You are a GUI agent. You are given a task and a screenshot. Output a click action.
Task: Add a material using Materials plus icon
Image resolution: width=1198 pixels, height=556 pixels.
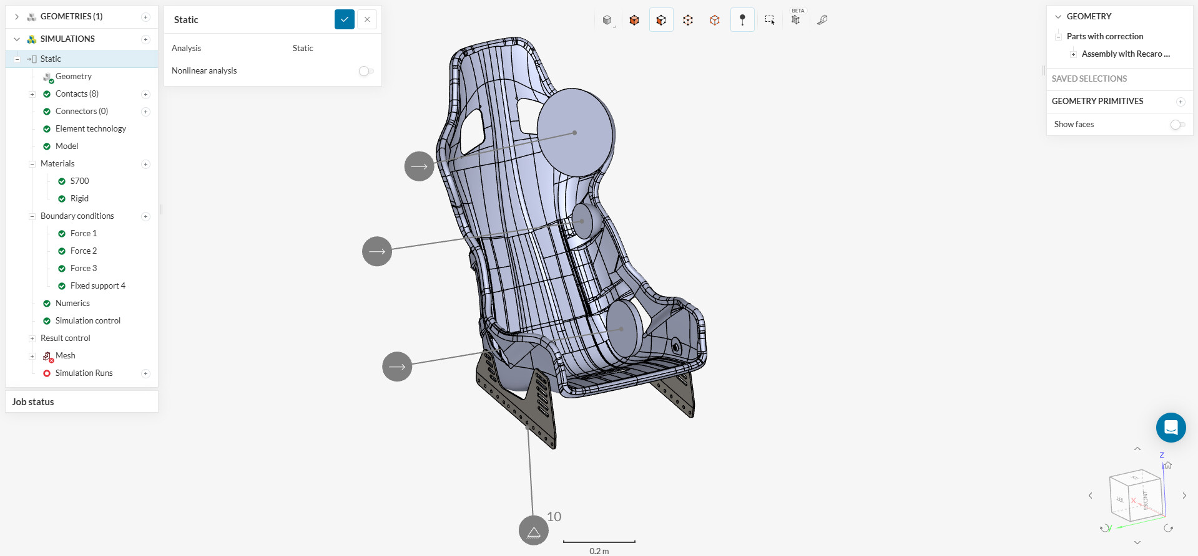coord(145,164)
